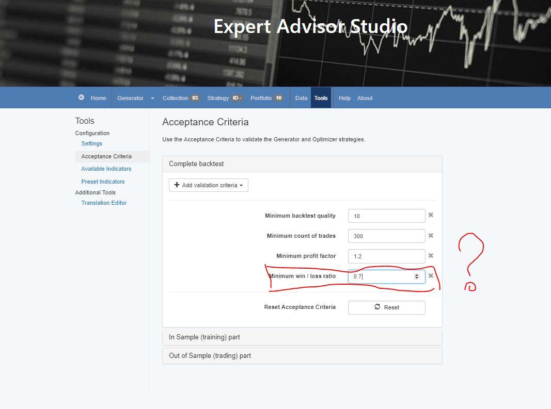The width and height of the screenshot is (551, 409).
Task: Open the Data menu item
Action: click(x=301, y=98)
